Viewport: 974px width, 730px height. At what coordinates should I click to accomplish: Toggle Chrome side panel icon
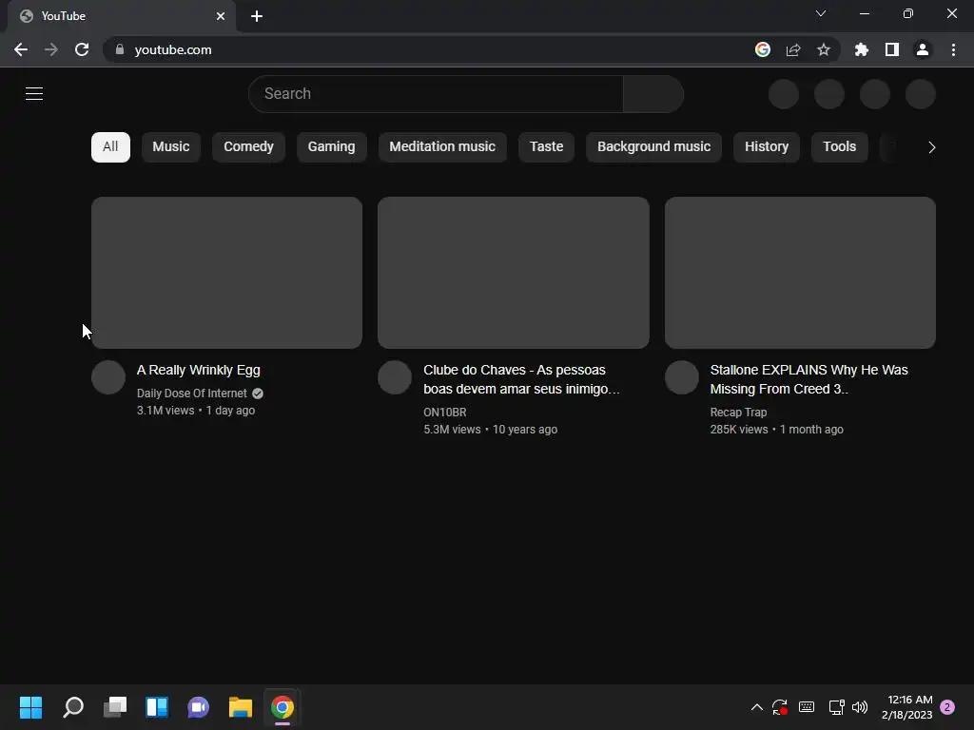[x=892, y=49]
